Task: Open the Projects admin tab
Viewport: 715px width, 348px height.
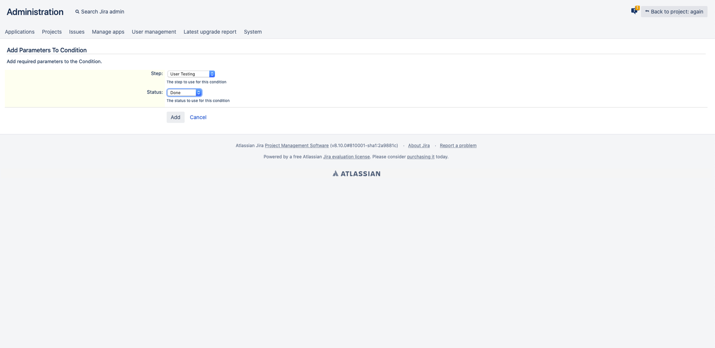Action: pyautogui.click(x=52, y=32)
